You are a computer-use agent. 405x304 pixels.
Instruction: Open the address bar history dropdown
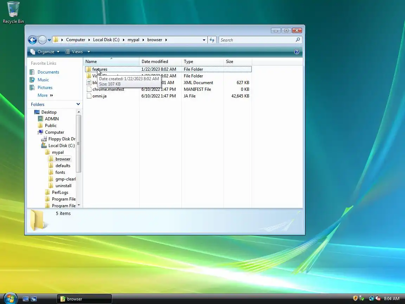[204, 40]
